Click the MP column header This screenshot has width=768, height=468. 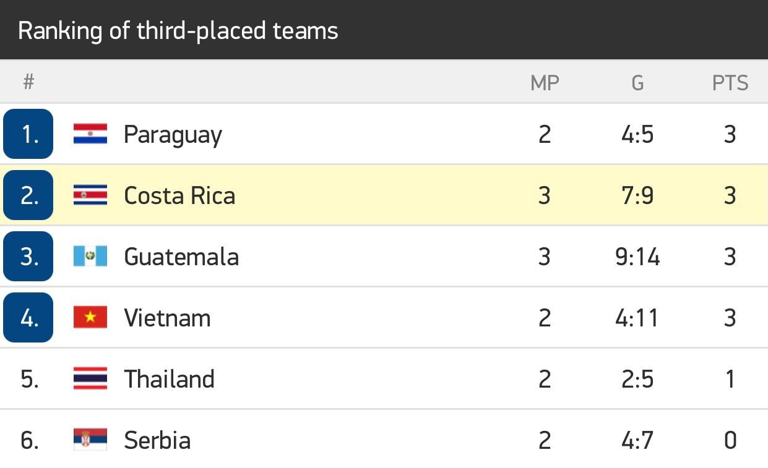pyautogui.click(x=545, y=83)
